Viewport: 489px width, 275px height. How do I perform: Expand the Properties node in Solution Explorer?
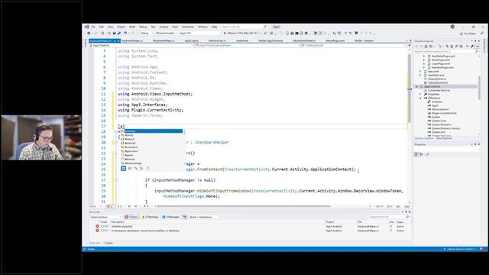(x=420, y=94)
